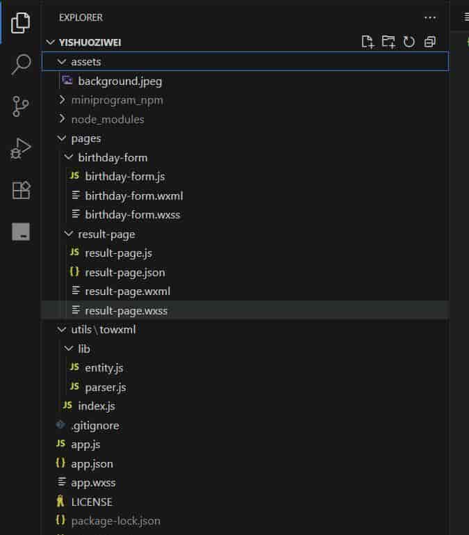This screenshot has width=469, height=535.
Task: Open the Explorer more actions menu
Action: pos(430,18)
